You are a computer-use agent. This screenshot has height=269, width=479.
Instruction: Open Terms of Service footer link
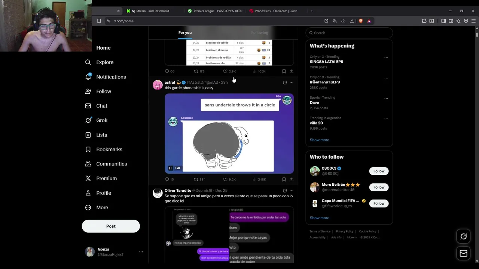(x=320, y=232)
